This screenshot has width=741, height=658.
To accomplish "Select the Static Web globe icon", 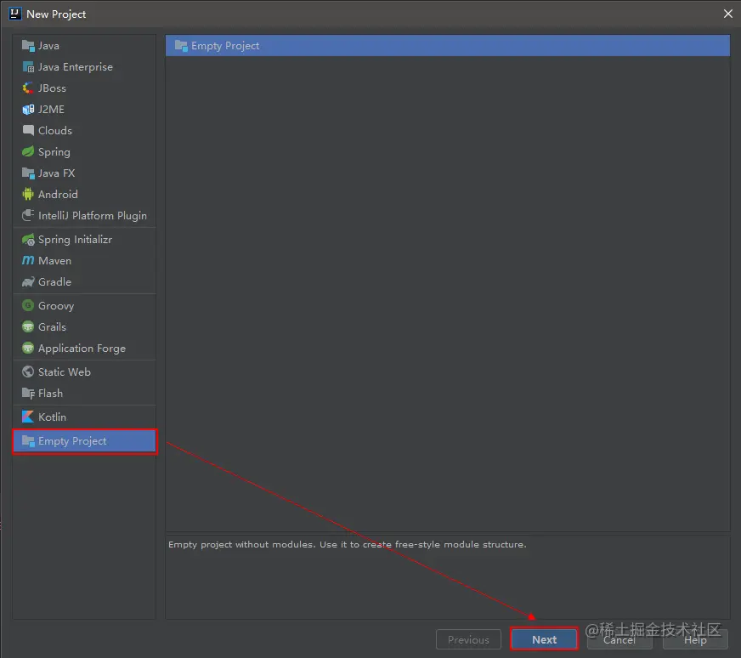I will 28,372.
